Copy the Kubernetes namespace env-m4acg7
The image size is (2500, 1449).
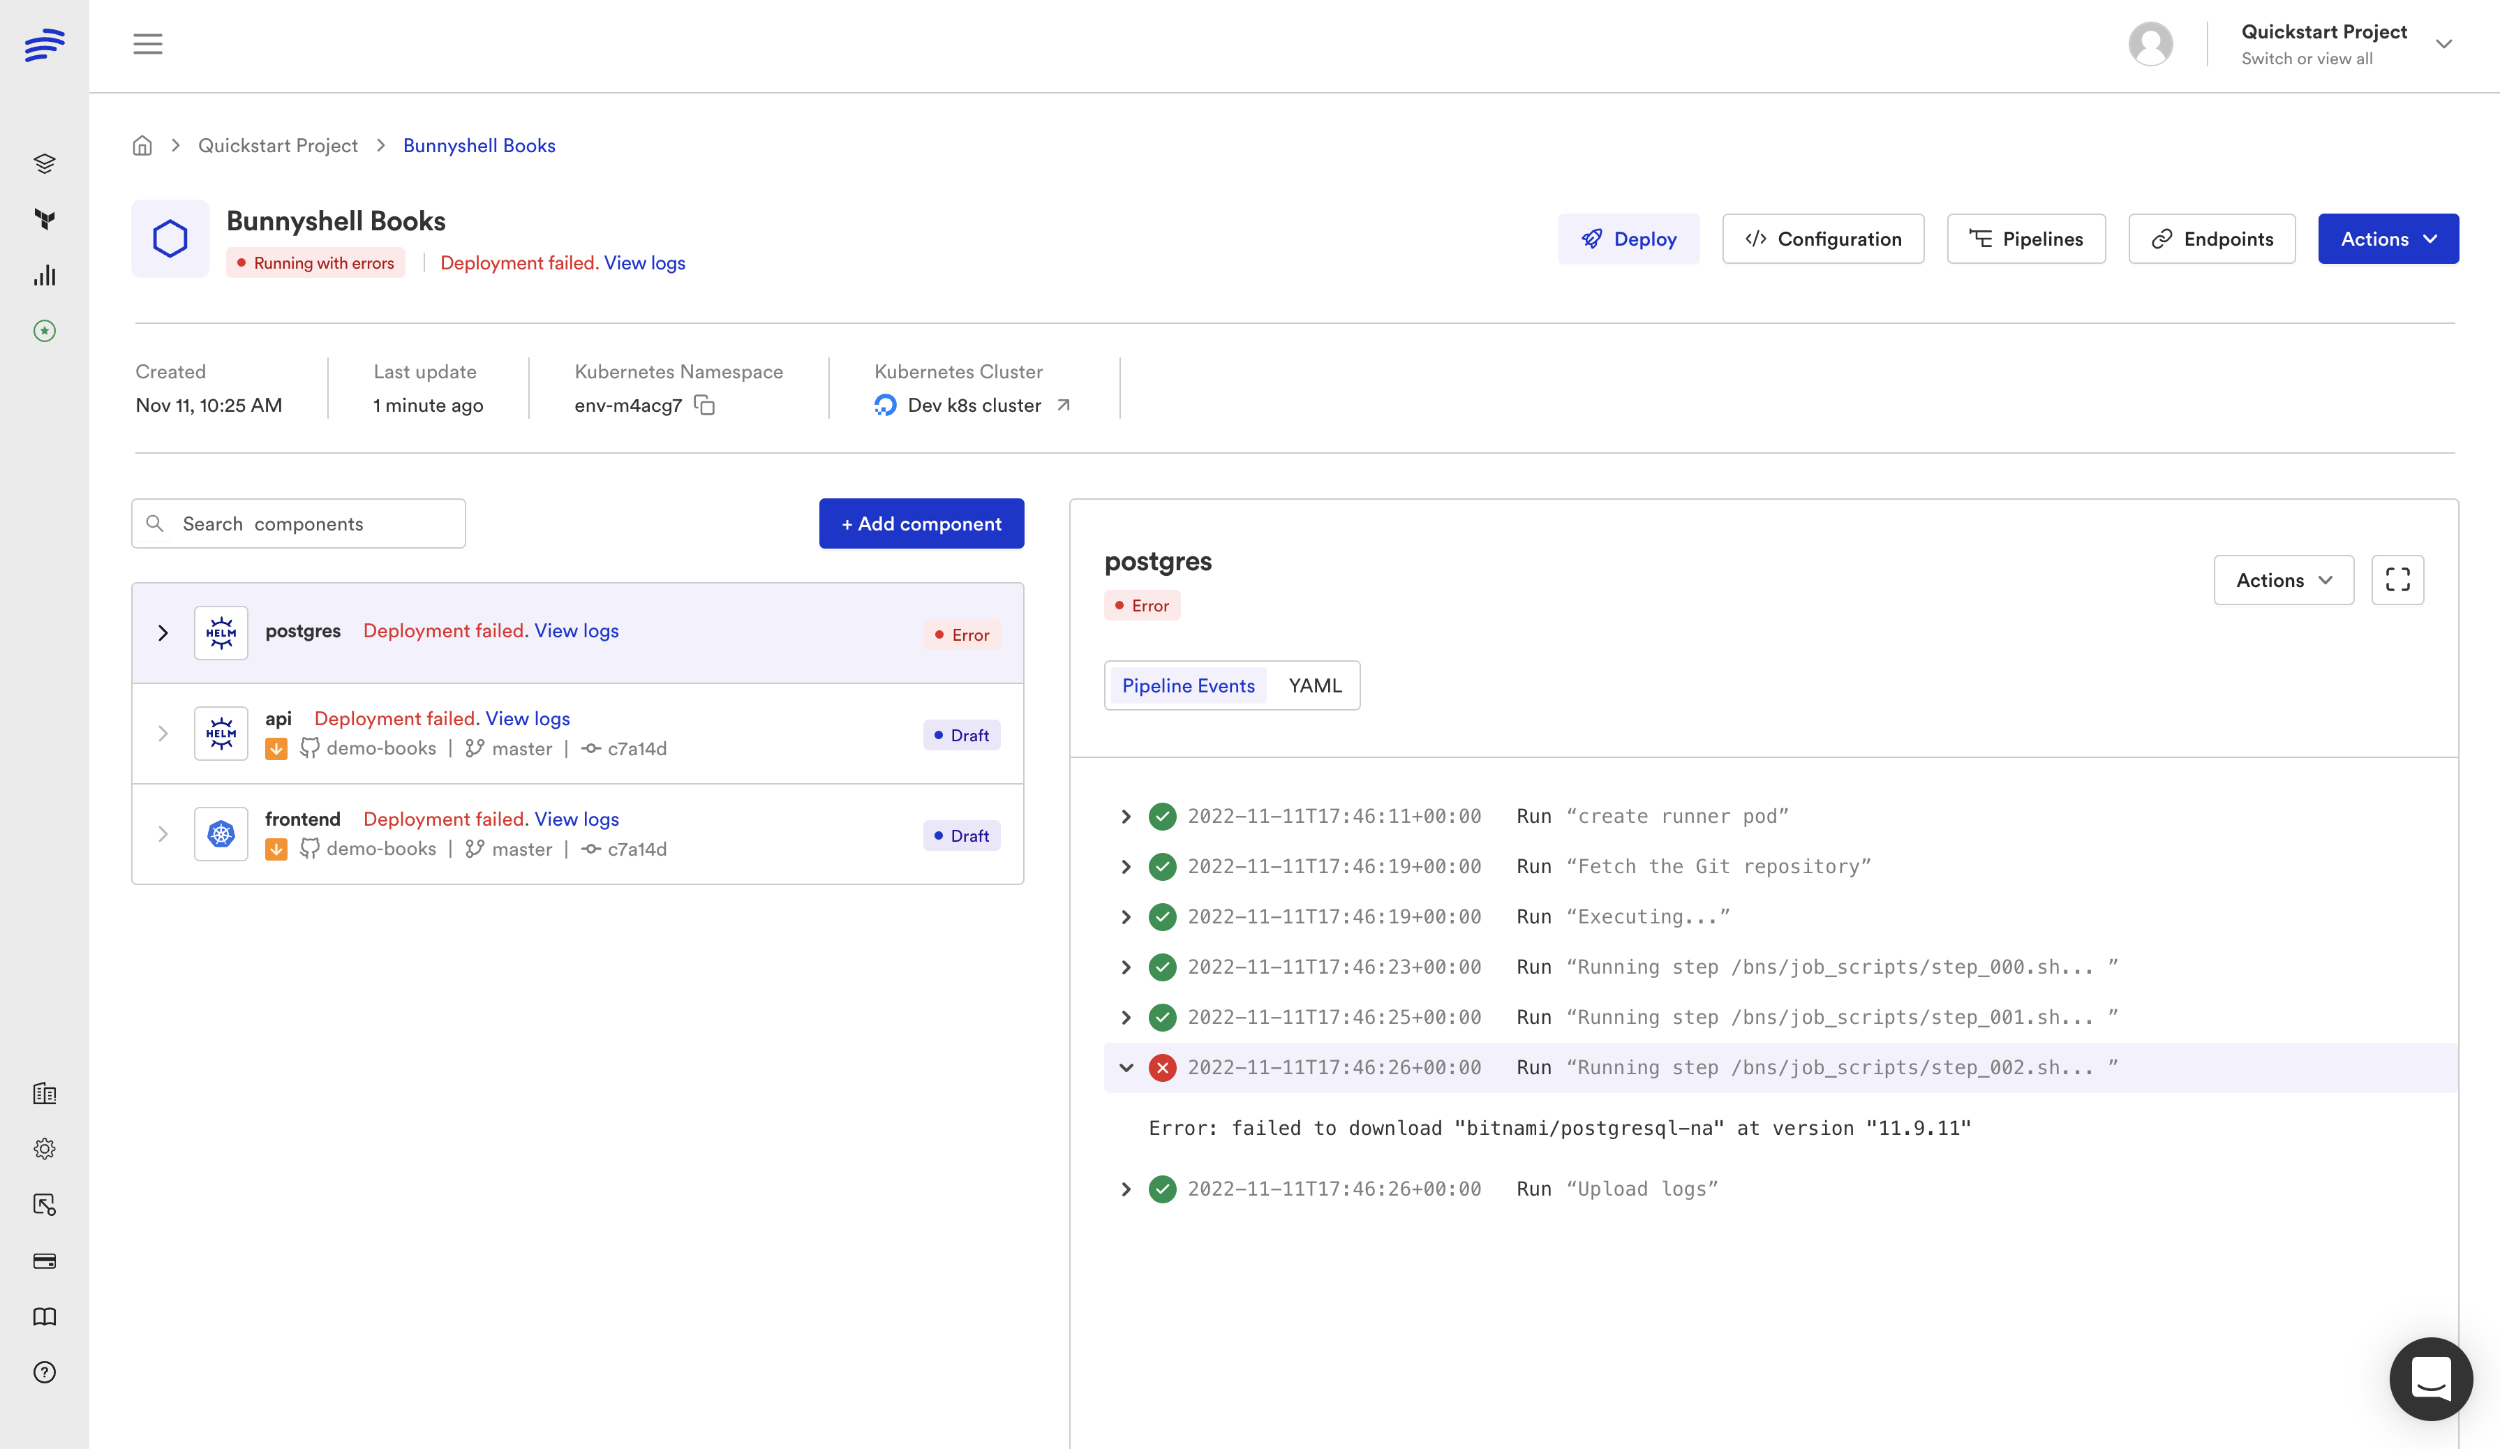tap(704, 405)
